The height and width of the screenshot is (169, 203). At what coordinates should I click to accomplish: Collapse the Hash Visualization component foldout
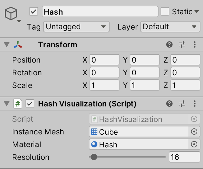point(7,104)
